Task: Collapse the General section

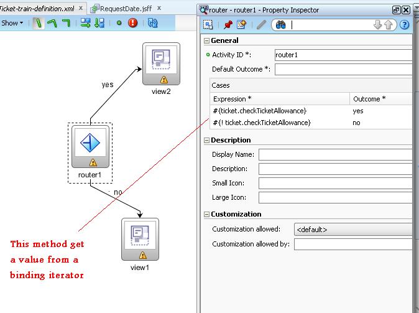Action: [x=207, y=40]
